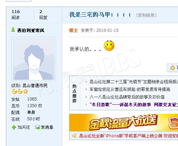
Task: Copy link via 复制链接
Action: coord(146,15)
